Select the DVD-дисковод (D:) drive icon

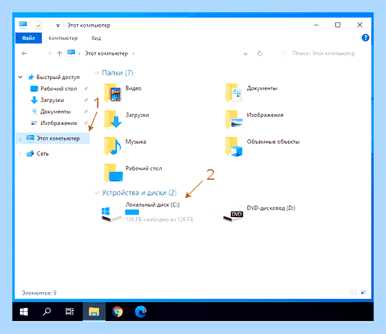233,215
